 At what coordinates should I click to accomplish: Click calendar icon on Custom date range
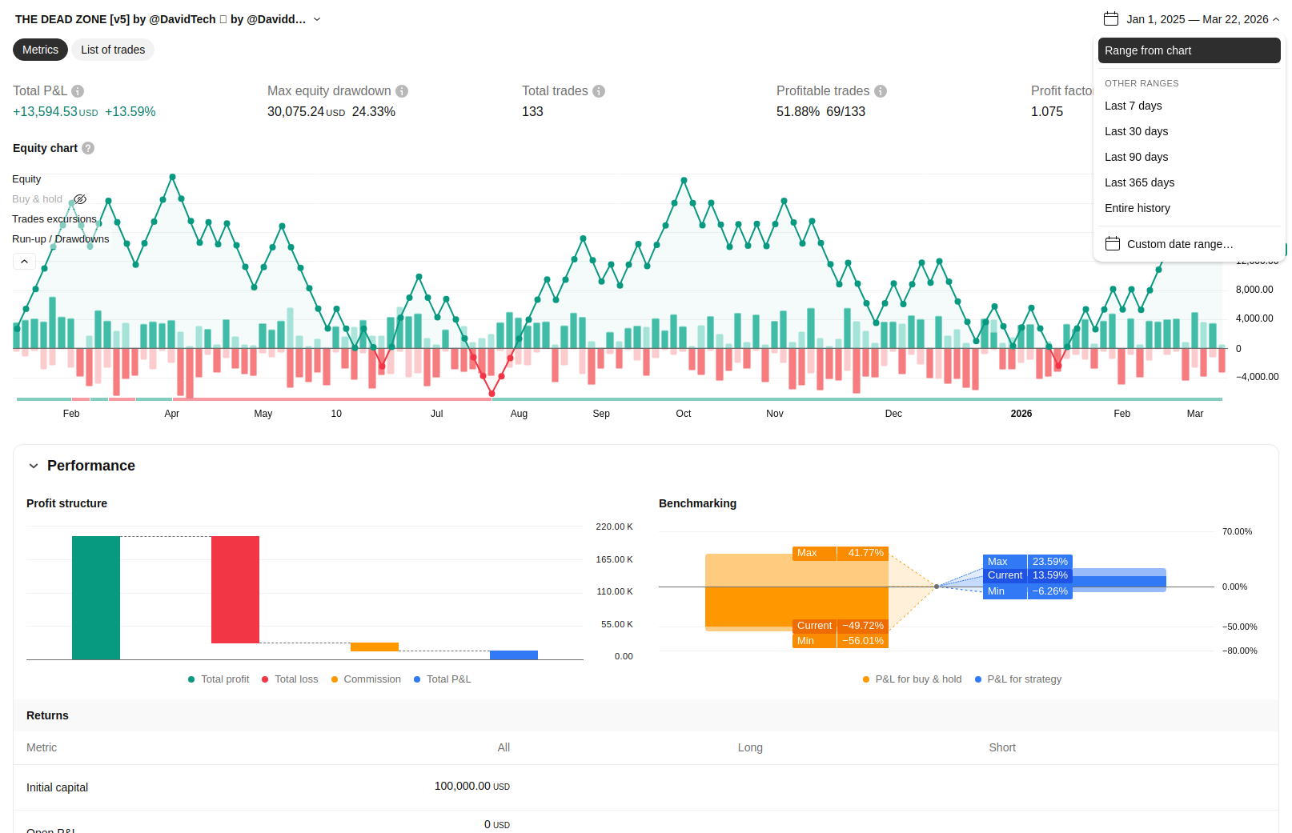tap(1113, 244)
